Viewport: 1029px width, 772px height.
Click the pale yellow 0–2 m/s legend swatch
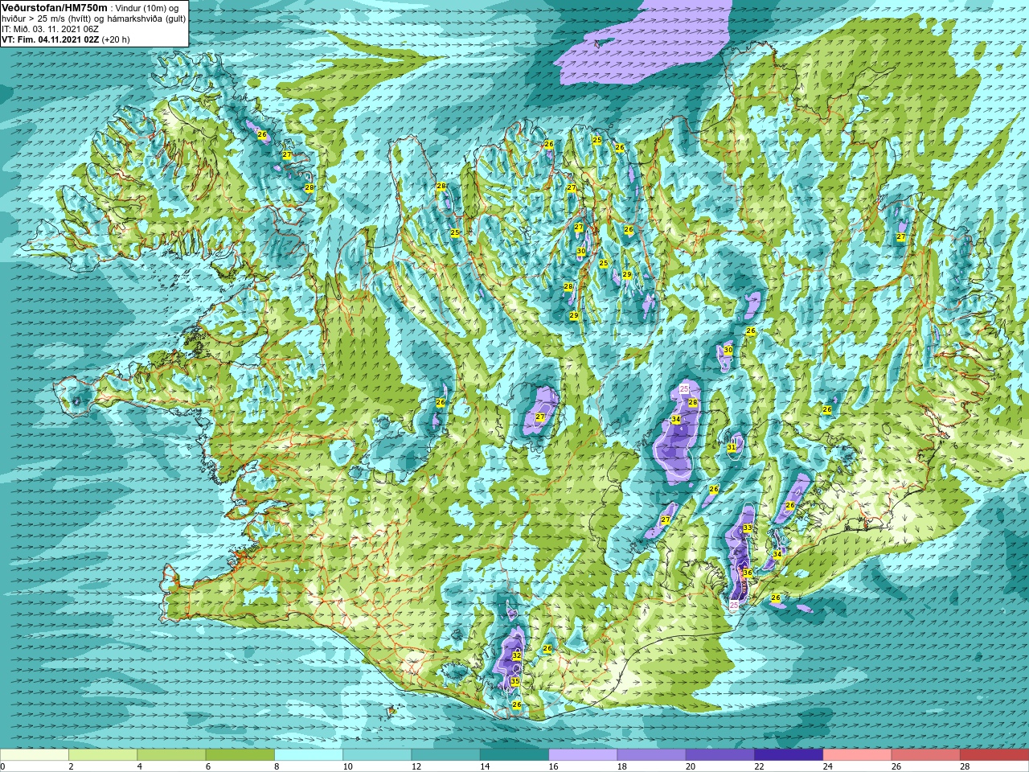click(35, 755)
